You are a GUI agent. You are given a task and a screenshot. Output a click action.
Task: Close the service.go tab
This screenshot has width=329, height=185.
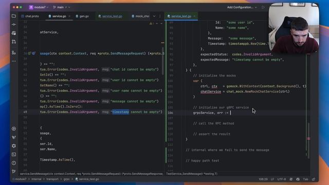69,16
